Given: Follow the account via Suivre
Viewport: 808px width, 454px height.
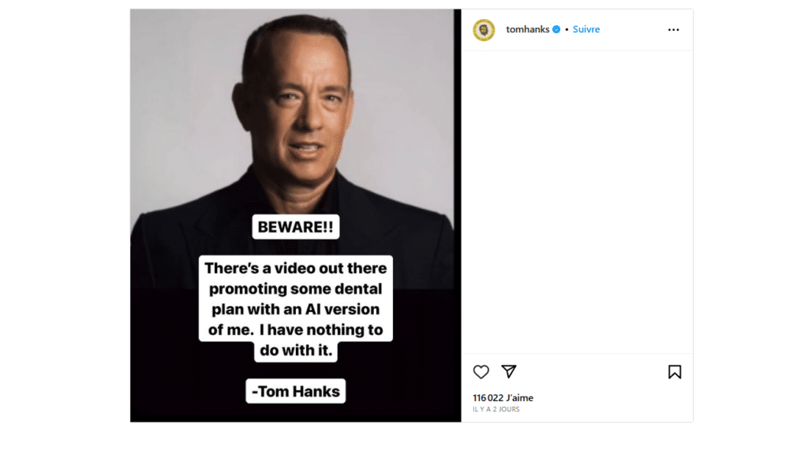Looking at the screenshot, I should [x=586, y=29].
